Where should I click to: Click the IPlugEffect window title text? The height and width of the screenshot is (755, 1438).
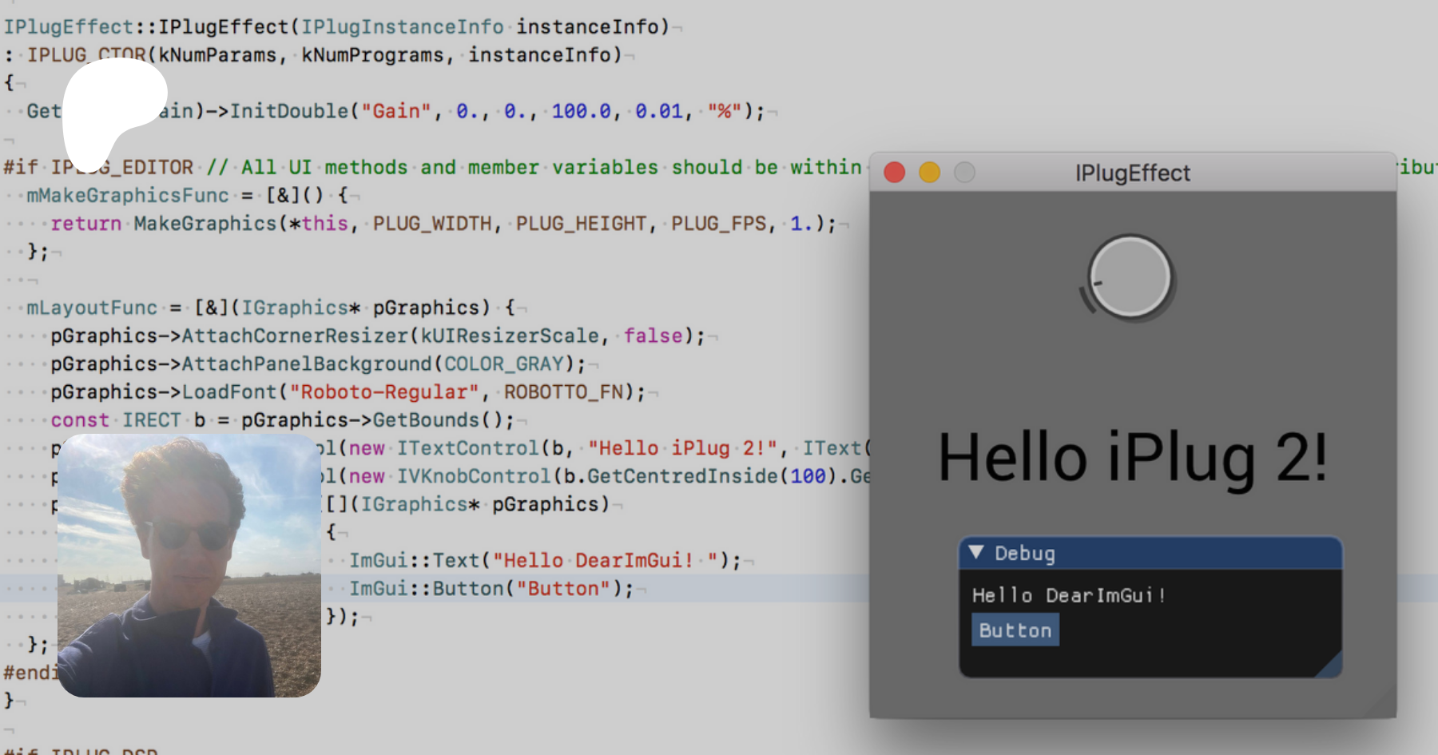tap(1132, 173)
